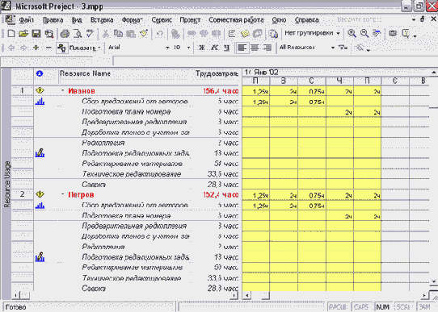Image resolution: width=438 pixels, height=312 pixels.
Task: Click the Print icon
Action: point(65,34)
